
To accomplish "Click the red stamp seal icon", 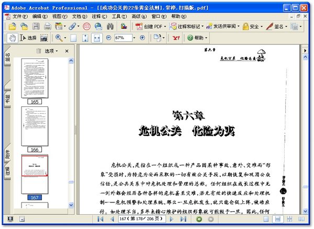I will point(87,27).
